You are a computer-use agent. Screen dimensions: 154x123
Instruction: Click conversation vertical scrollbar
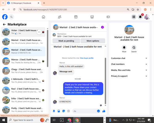(x=105, y=81)
